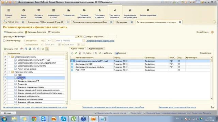
Task: Click the История button
Action: point(8,113)
